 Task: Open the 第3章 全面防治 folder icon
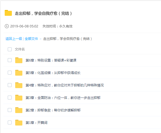(19, 98)
